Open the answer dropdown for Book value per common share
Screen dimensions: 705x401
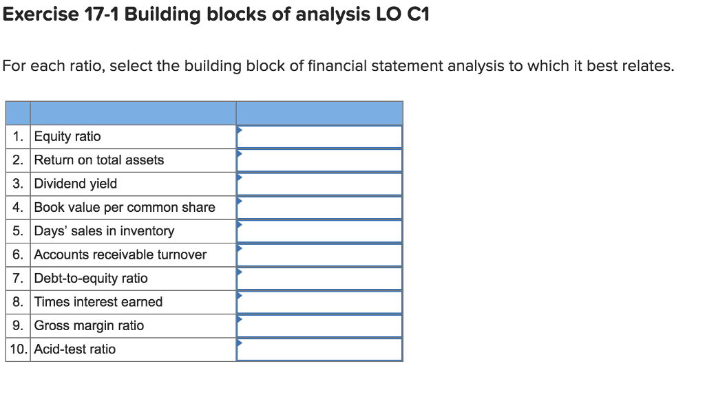pyautogui.click(x=319, y=207)
